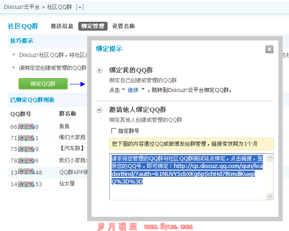Select the 俺们大家庭 group row
289x231 pixels.
tap(48, 138)
